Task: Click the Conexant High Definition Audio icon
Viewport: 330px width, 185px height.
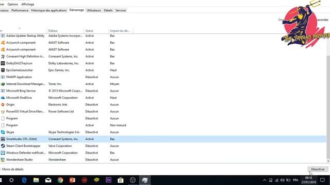Action: point(3,57)
